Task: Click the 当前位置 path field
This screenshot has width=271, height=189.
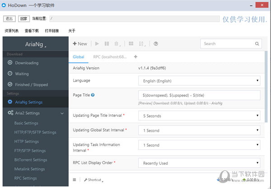Action: (x=135, y=18)
